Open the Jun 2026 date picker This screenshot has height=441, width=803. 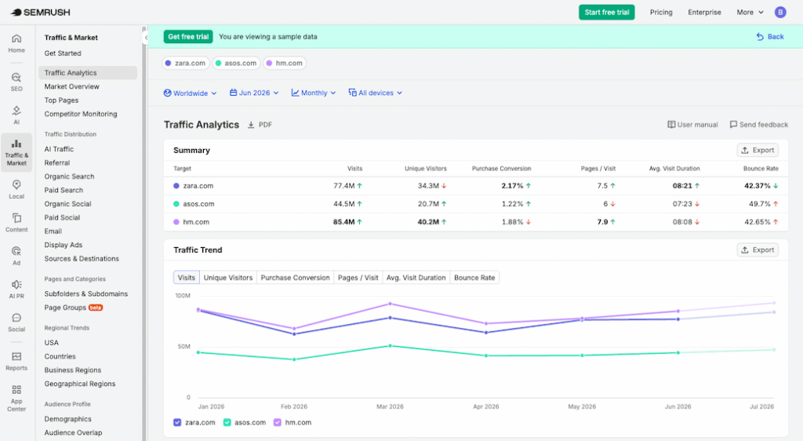(254, 93)
